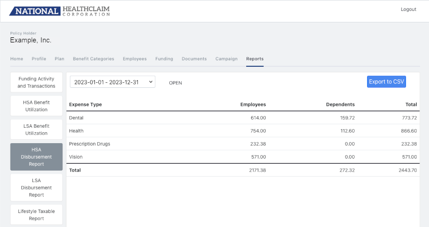Viewport: 429px width, 227px height.
Task: Click Dental dependents value 159.72
Action: click(348, 118)
